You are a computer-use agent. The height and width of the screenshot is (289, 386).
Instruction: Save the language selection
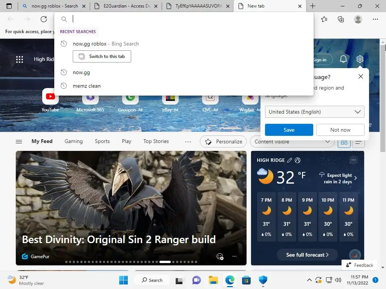pyautogui.click(x=289, y=130)
